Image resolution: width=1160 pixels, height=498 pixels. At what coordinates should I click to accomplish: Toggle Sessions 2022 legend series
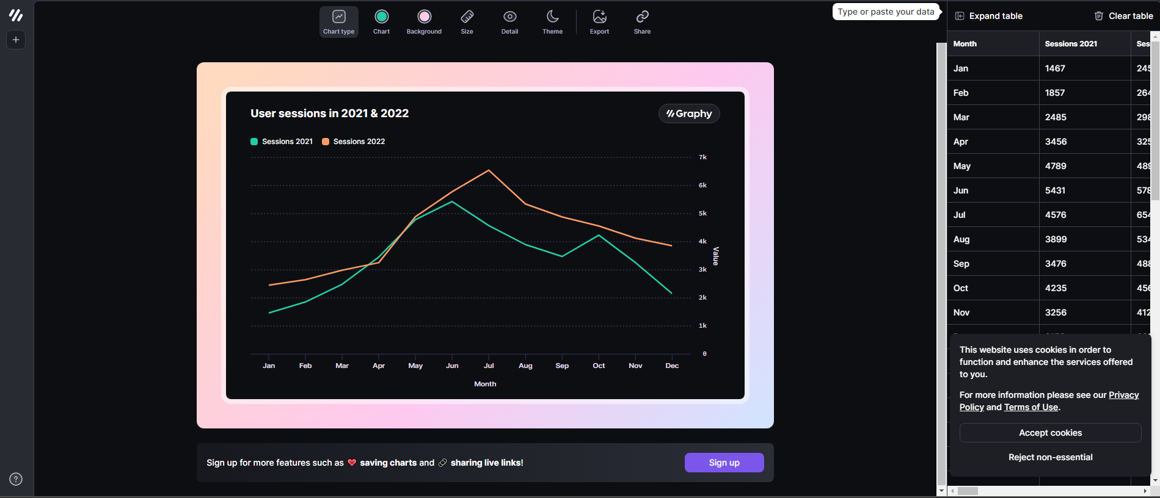pos(354,142)
